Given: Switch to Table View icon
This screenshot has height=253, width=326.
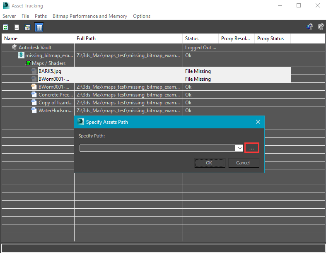Looking at the screenshot, I should (39, 27).
